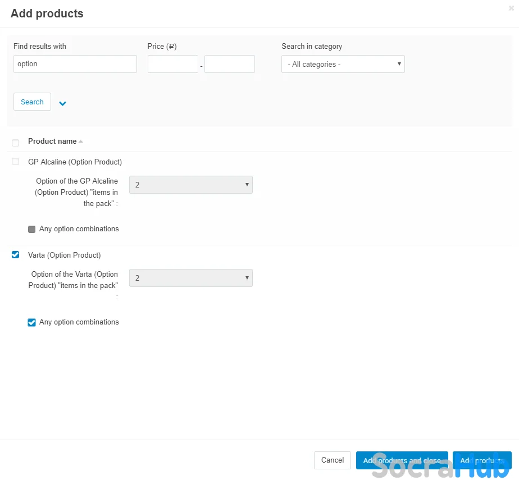Click Add products and close

click(x=402, y=460)
